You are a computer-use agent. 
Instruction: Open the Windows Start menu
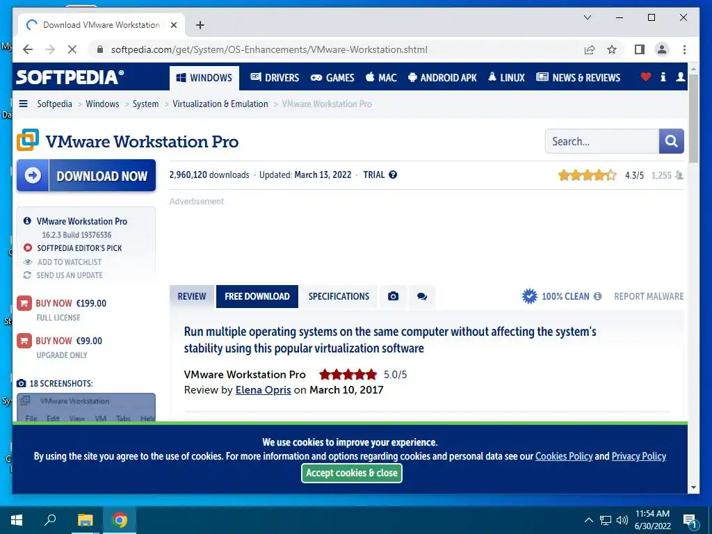[x=17, y=520]
